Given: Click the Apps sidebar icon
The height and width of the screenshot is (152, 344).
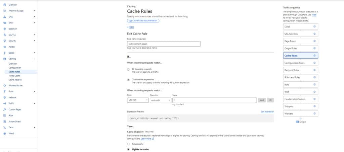Looking at the screenshot, I should point(5,116).
